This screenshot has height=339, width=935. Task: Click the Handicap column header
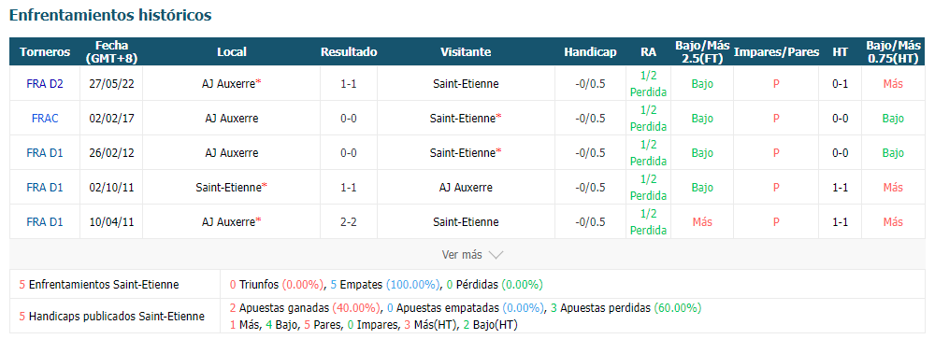click(x=590, y=52)
